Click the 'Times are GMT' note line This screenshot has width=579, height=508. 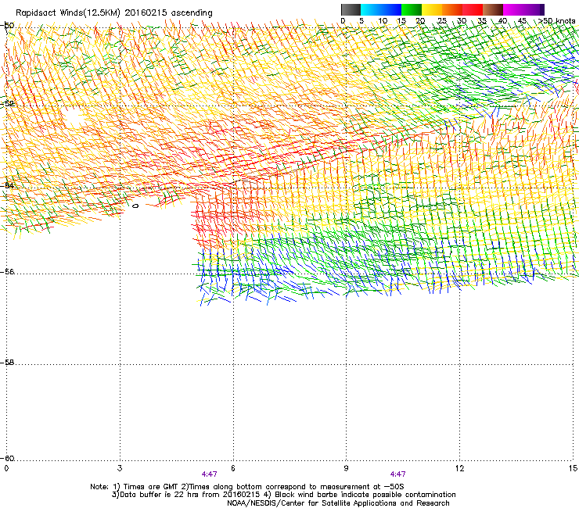247,487
